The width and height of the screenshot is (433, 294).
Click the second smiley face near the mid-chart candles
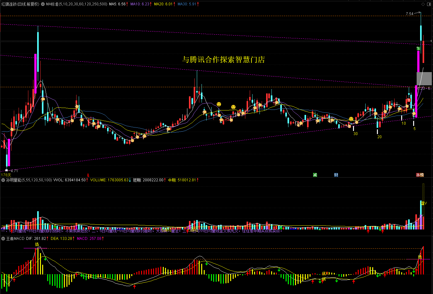pos(233,107)
